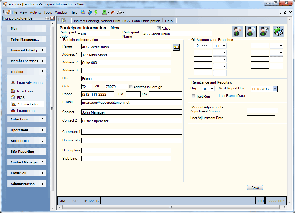Expand the Member Services section
This screenshot has height=213, width=295.
26,61
